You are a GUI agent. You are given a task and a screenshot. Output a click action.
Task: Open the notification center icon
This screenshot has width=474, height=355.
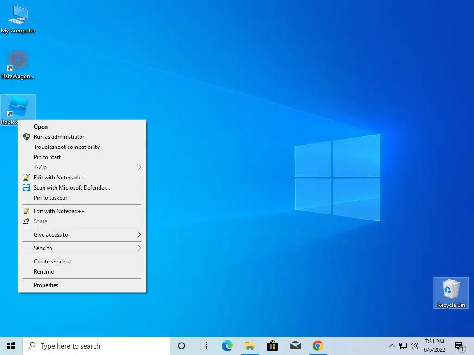coord(460,346)
